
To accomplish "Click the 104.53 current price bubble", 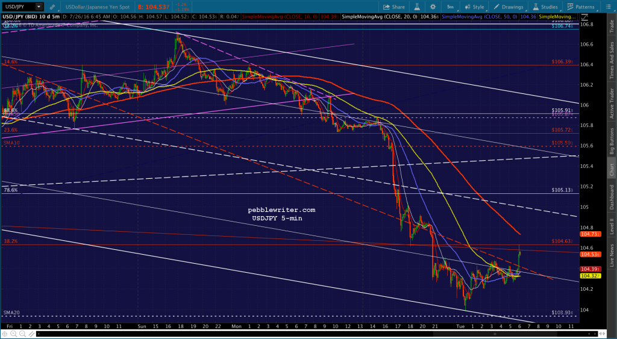I will click(x=590, y=255).
